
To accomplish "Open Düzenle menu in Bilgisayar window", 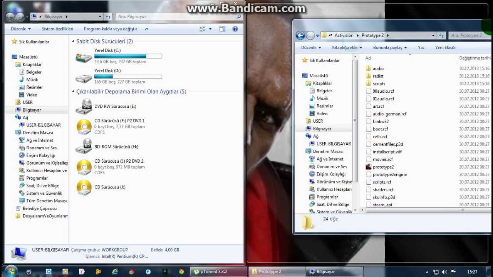I will click(x=20, y=29).
